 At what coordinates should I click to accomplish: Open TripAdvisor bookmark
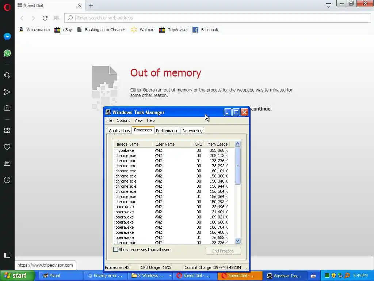tap(173, 30)
